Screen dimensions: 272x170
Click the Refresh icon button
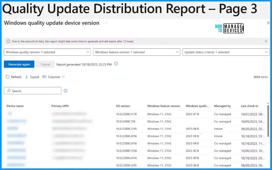[7, 77]
